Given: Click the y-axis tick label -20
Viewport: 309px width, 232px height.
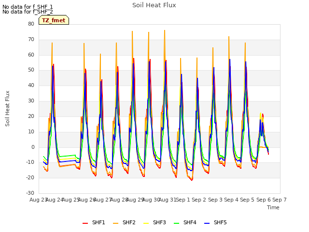Looking at the screenshot, I should [30, 177].
